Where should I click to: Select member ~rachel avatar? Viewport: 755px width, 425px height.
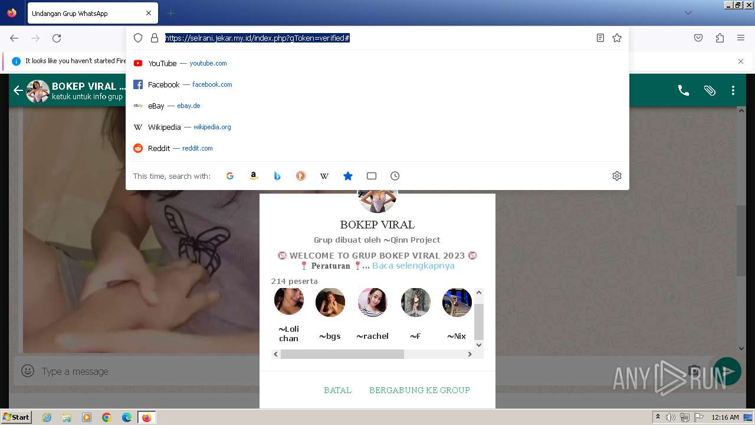373,302
